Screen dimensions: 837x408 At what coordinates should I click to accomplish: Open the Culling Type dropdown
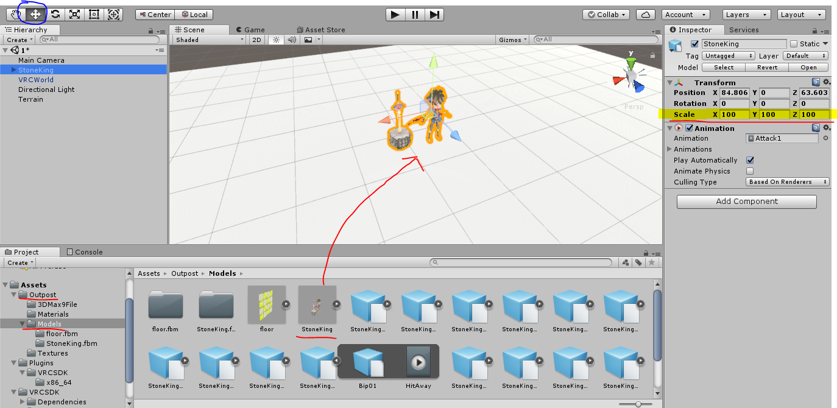pos(787,181)
